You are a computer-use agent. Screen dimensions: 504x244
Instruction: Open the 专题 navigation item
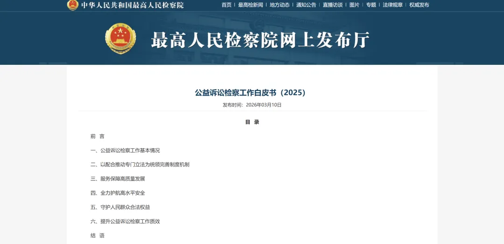pos(371,5)
